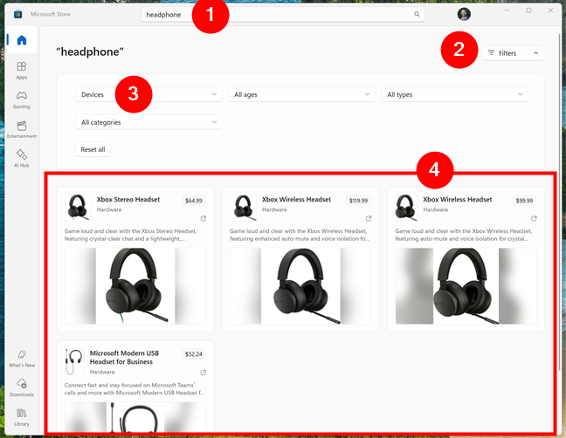Open the All types dropdown
Screen dimensions: 566x438
(455, 94)
